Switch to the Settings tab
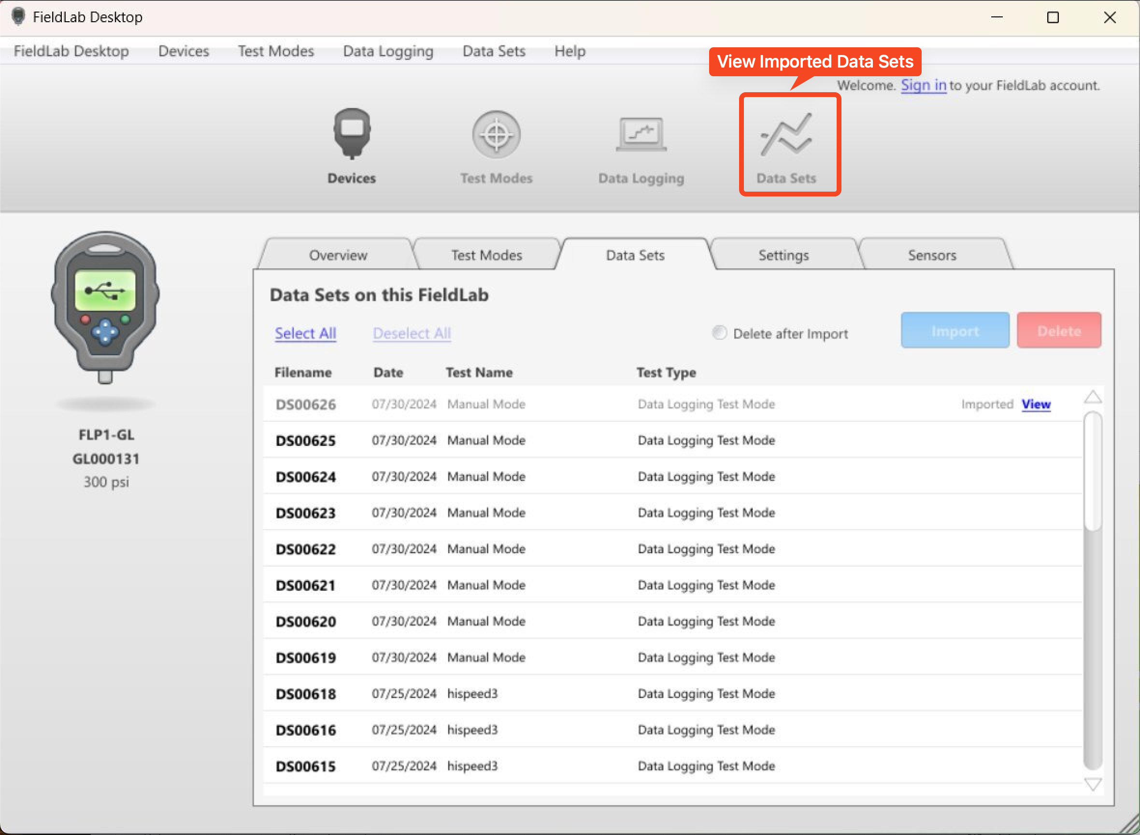1140x835 pixels. click(784, 255)
